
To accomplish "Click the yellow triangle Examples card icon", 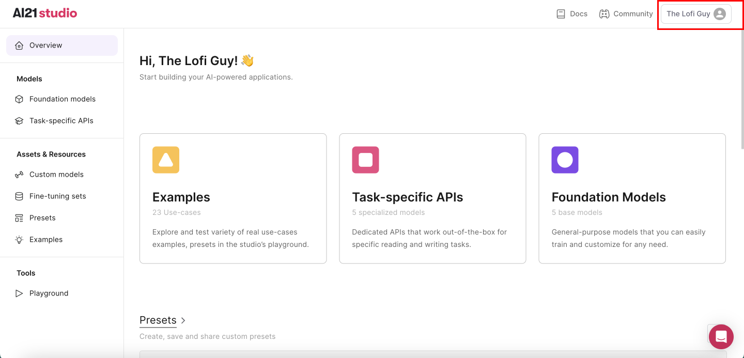I will pyautogui.click(x=166, y=160).
